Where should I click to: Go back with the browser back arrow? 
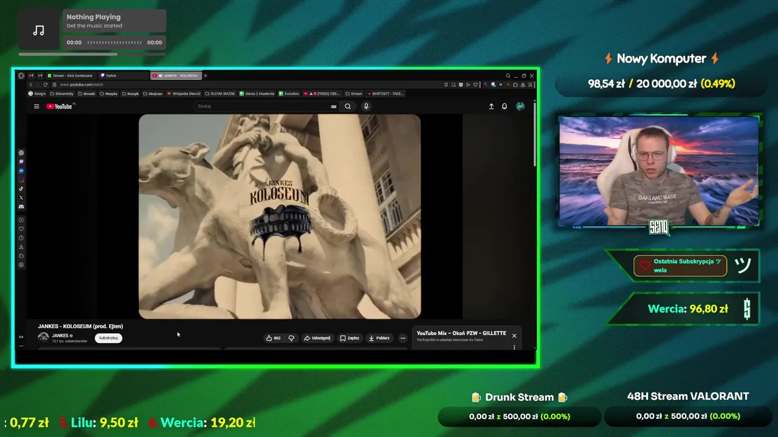point(31,84)
